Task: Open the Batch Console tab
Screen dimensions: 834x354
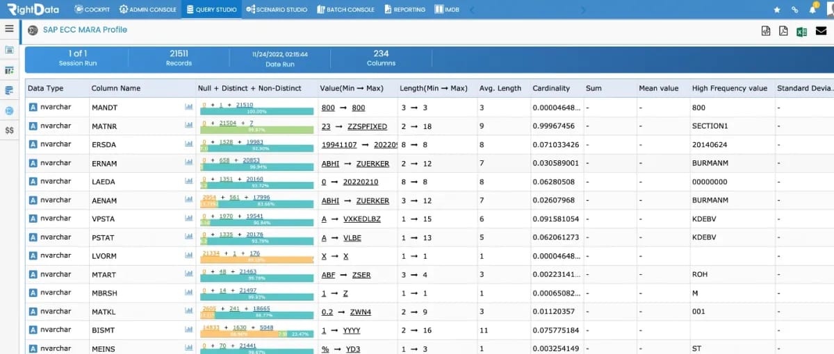Action: coord(345,10)
